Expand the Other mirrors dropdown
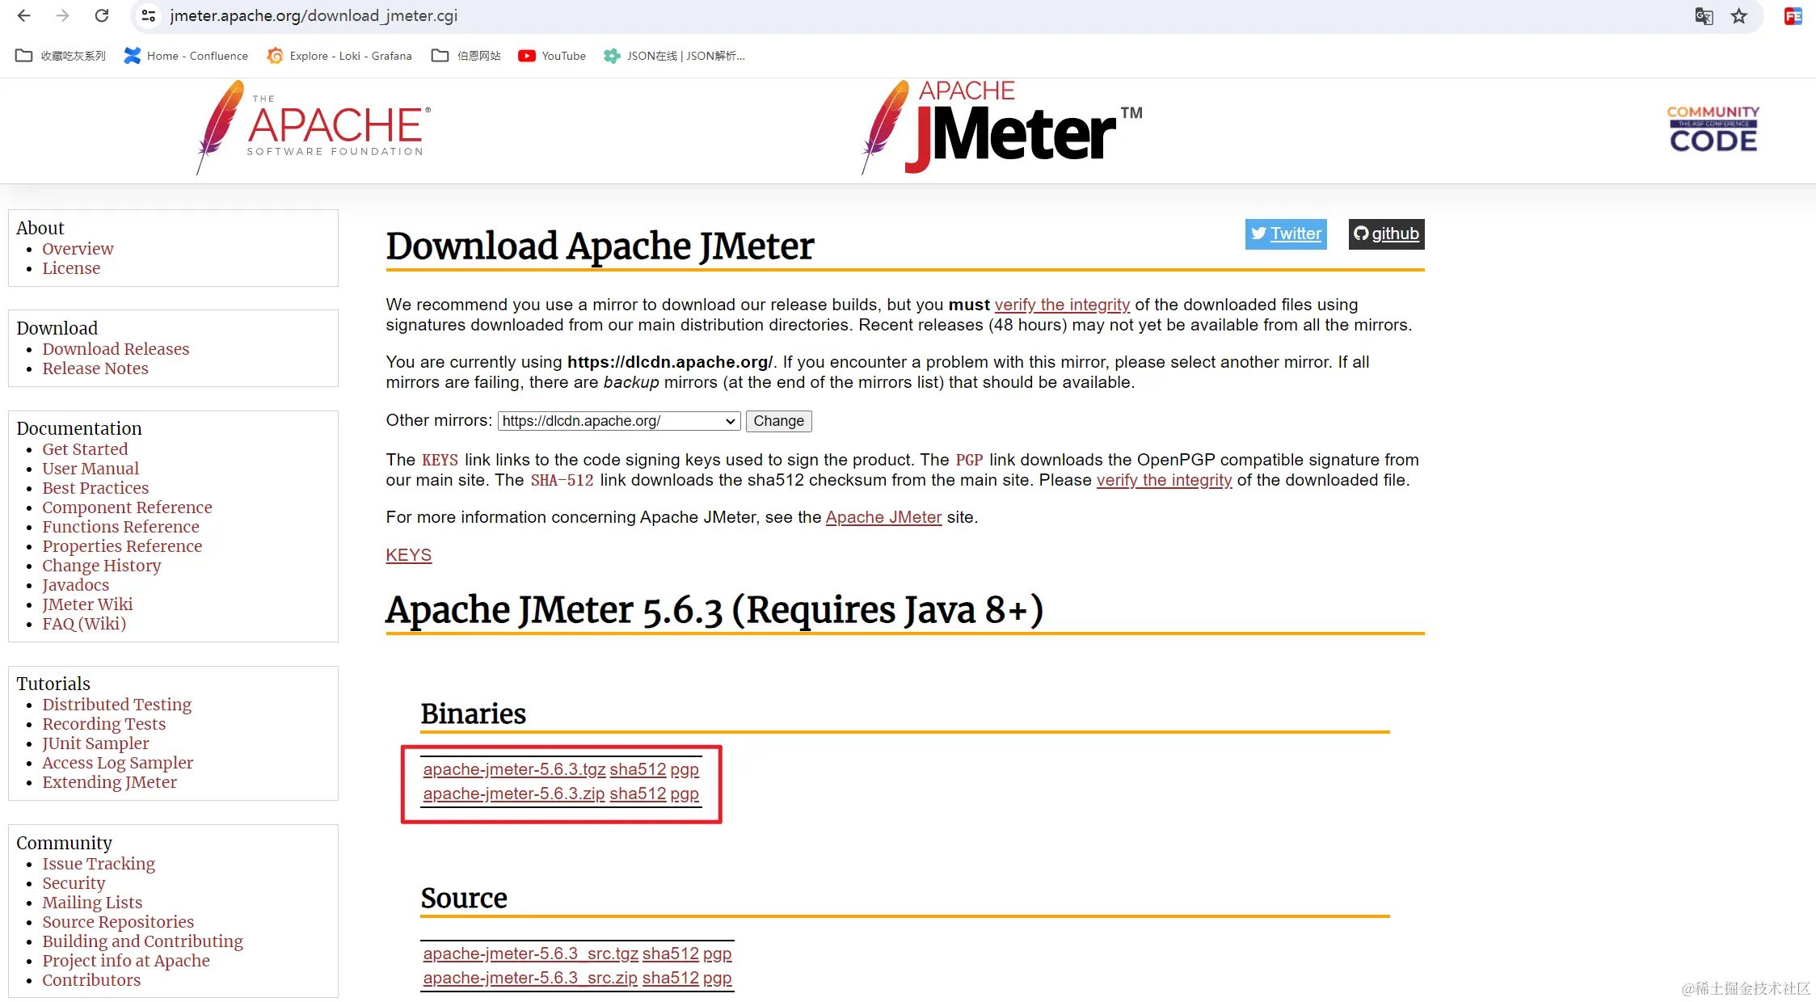 619,421
